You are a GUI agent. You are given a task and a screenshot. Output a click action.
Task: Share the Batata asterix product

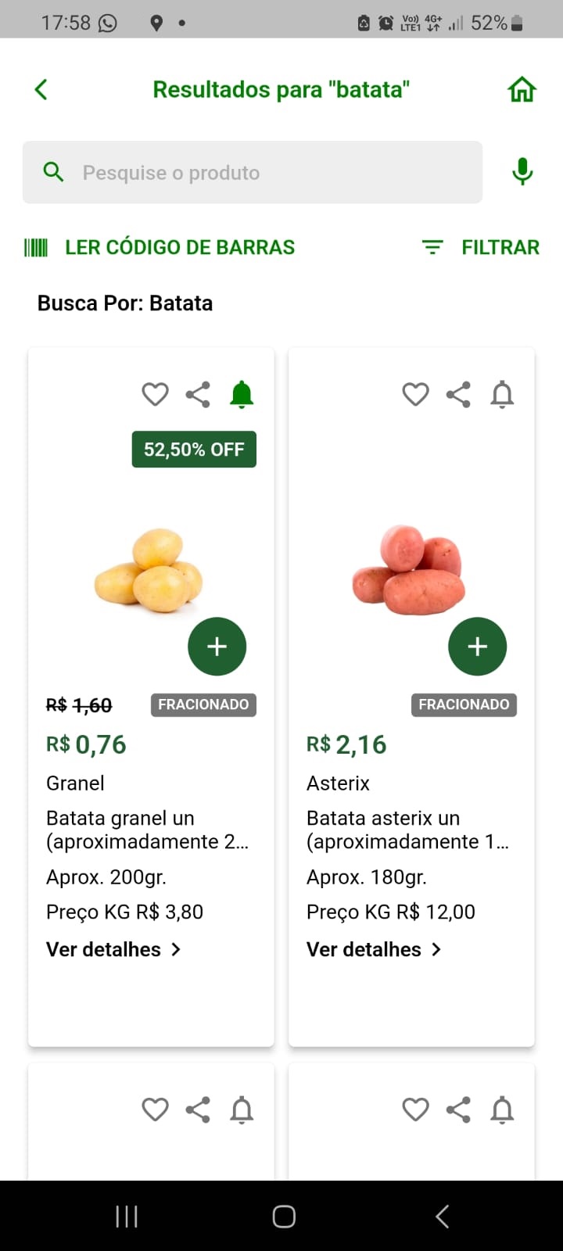pos(458,395)
